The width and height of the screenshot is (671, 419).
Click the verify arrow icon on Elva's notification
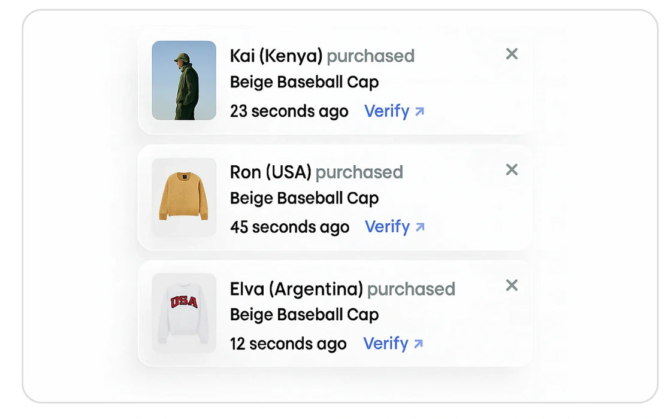click(420, 344)
